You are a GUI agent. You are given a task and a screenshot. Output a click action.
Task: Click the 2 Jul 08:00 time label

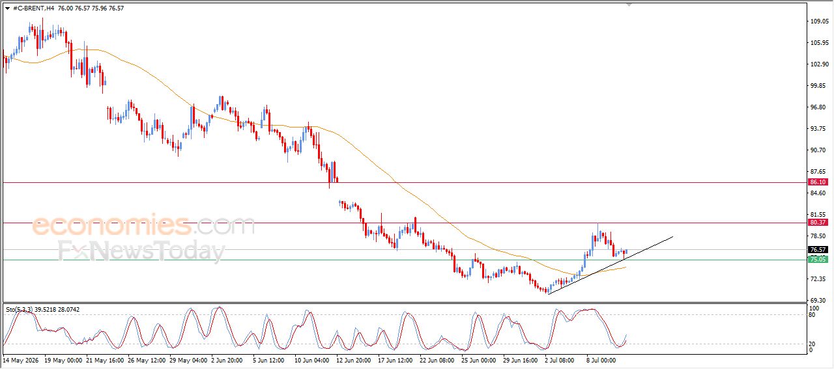[559, 359]
